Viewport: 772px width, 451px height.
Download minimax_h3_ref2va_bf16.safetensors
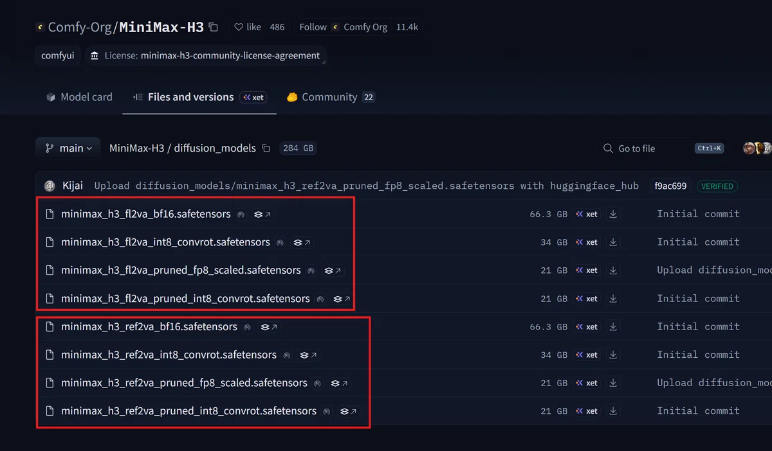(x=613, y=327)
